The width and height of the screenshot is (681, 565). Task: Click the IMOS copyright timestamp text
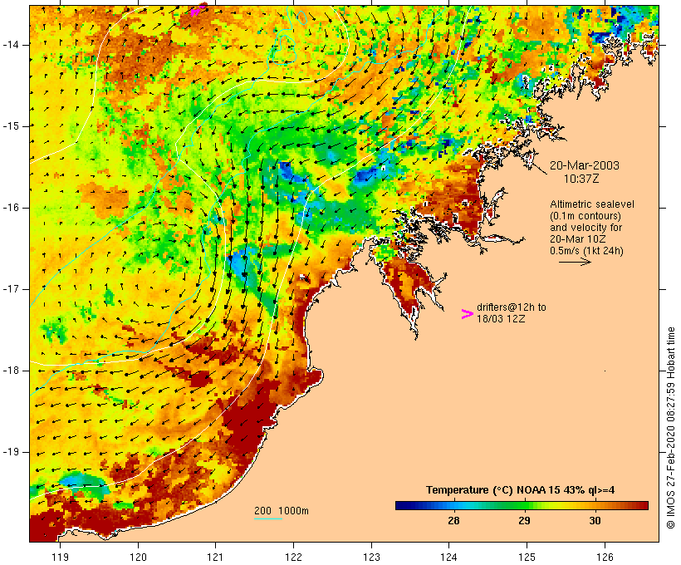670,428
